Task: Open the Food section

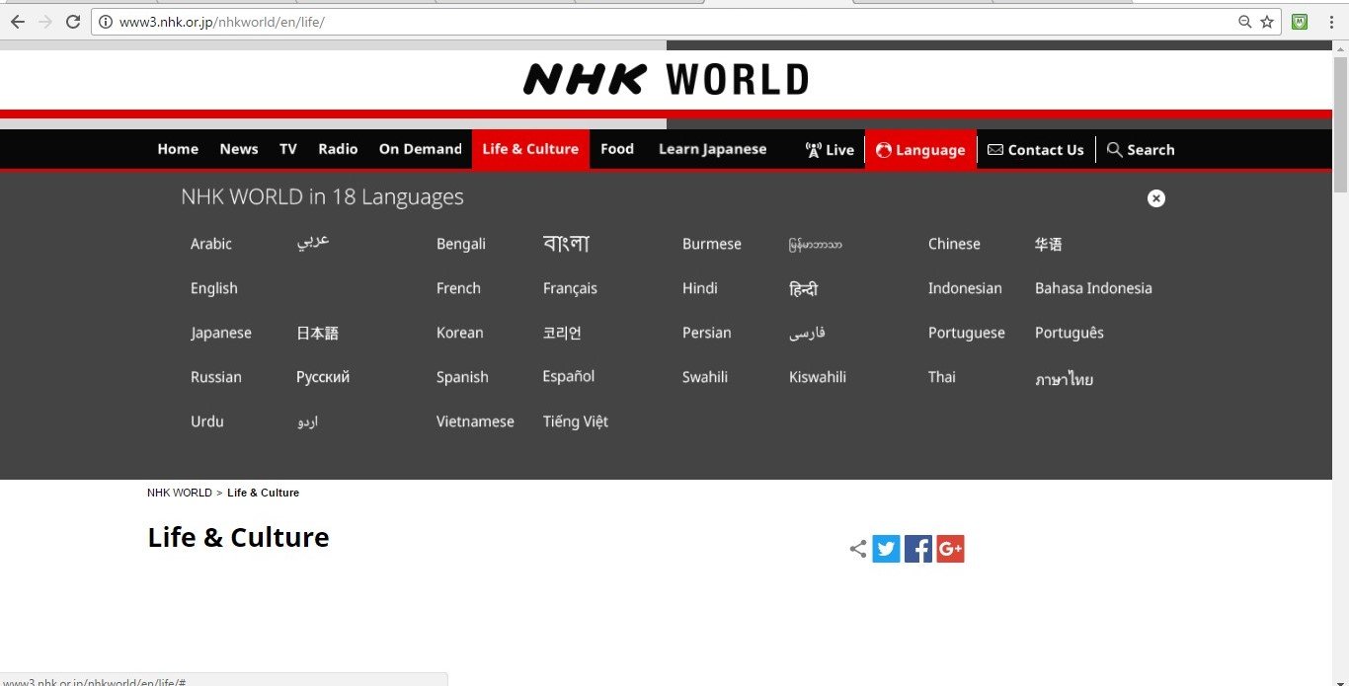Action: click(x=617, y=149)
